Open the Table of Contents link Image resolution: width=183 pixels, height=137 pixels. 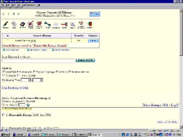click(x=167, y=122)
